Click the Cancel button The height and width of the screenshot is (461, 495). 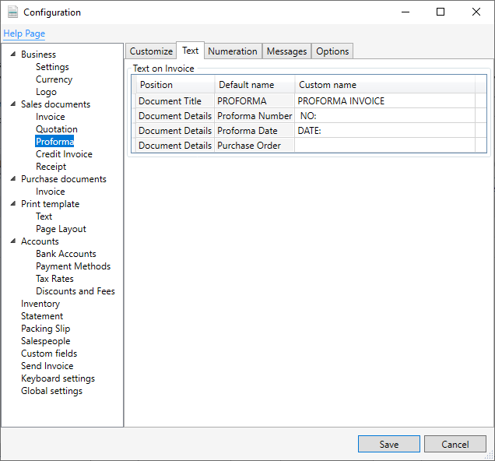click(455, 444)
